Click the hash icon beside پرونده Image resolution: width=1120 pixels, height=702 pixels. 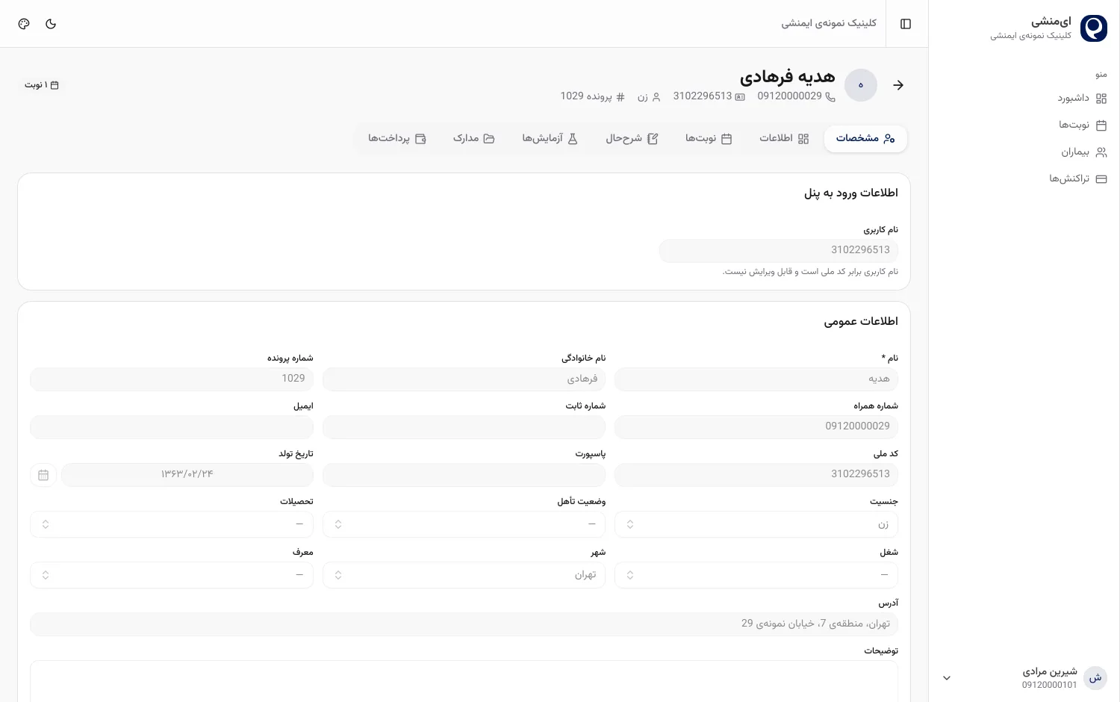click(620, 97)
